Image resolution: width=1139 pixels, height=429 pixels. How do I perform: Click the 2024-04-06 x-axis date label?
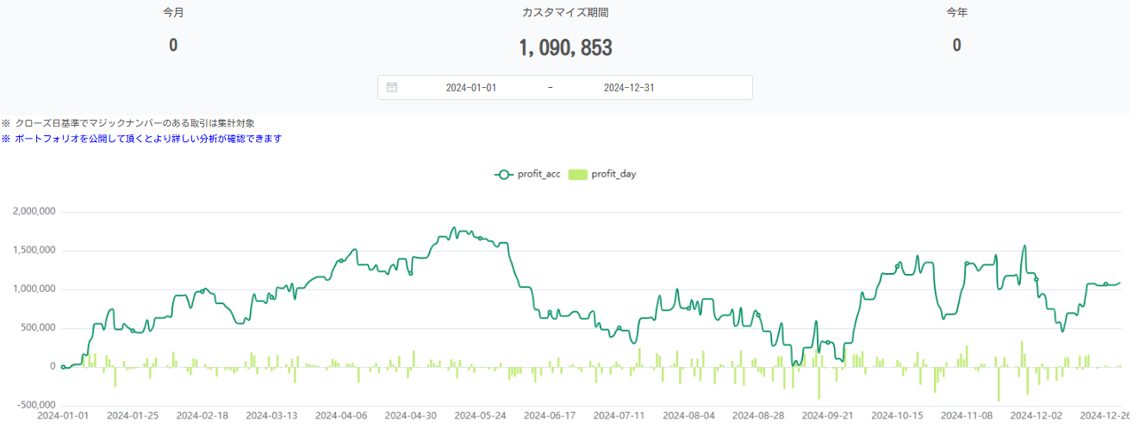[341, 415]
